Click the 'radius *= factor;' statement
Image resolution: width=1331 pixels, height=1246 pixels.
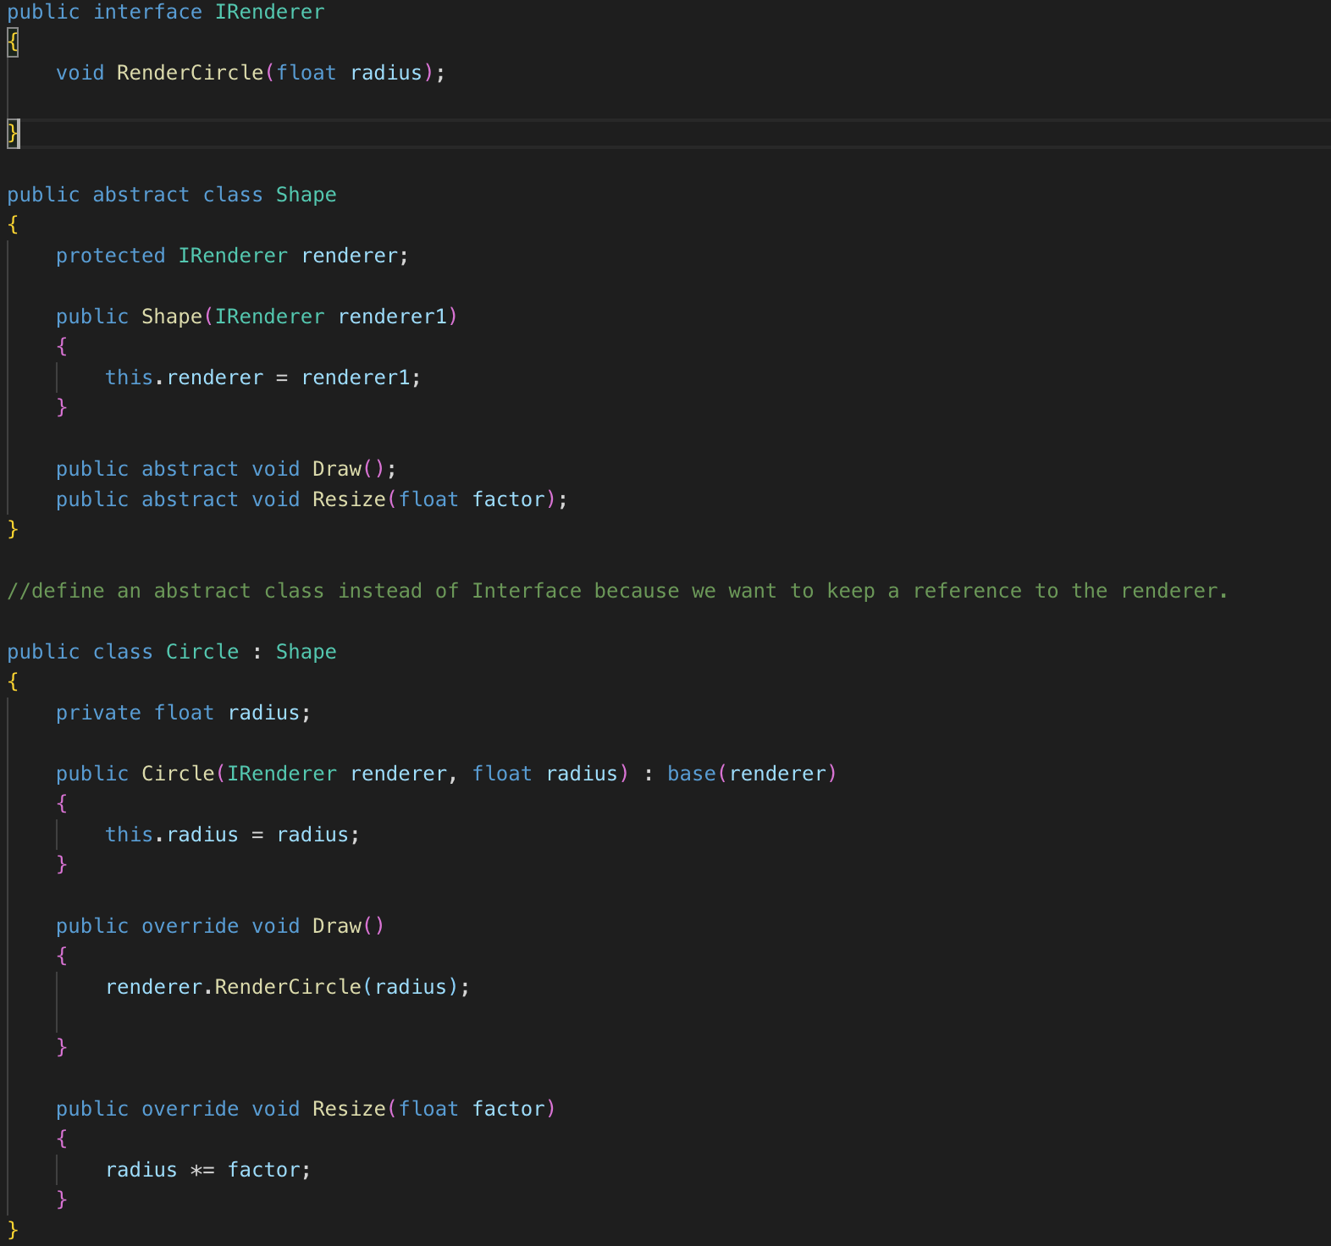click(x=208, y=1170)
